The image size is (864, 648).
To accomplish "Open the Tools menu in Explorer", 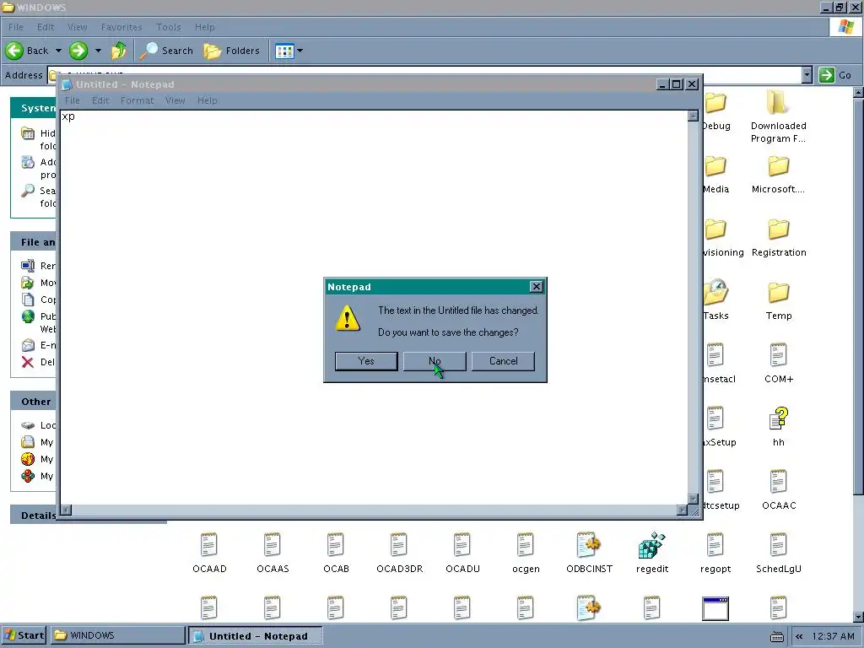I will [168, 27].
